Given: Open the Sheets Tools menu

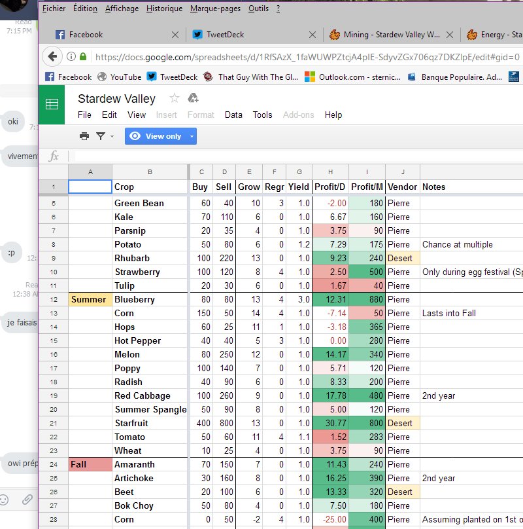Looking at the screenshot, I should pos(263,115).
